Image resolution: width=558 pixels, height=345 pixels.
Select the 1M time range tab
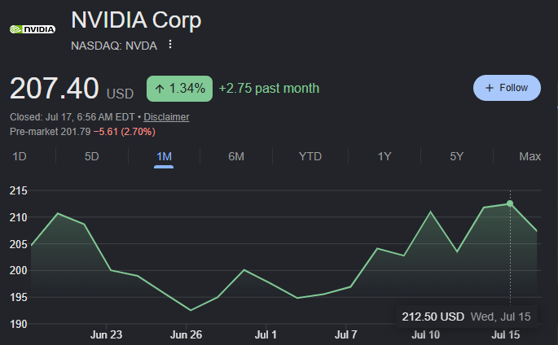coord(164,156)
